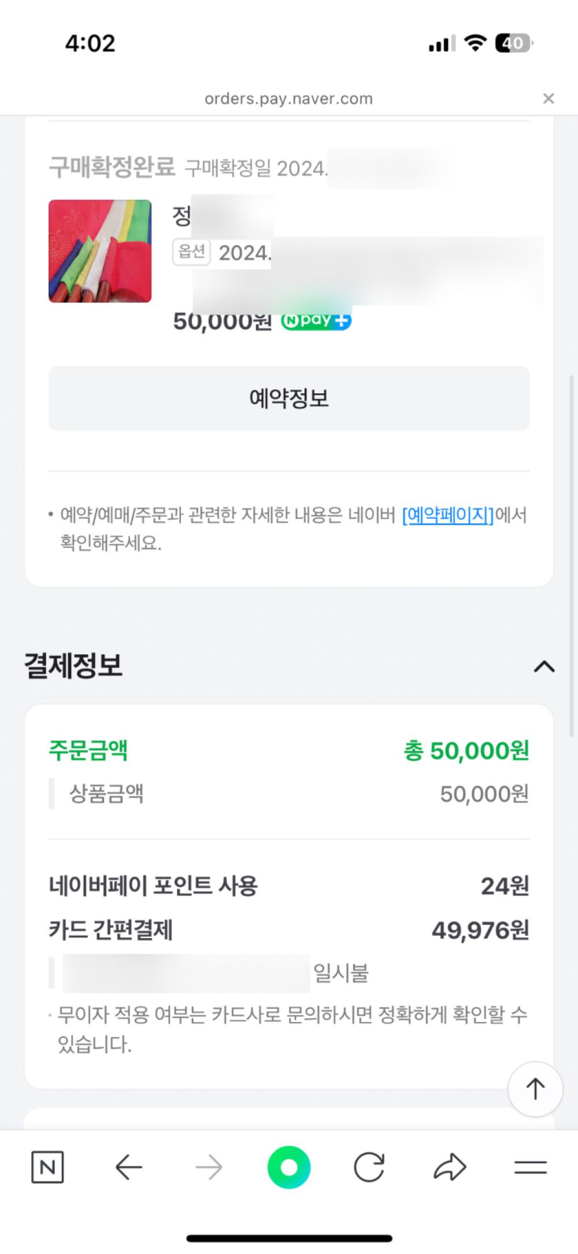Image resolution: width=578 pixels, height=1254 pixels.
Task: Reload the page with refresh icon
Action: click(x=369, y=1167)
